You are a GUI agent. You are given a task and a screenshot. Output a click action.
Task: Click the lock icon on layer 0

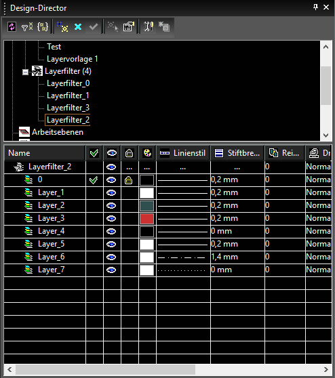[129, 180]
